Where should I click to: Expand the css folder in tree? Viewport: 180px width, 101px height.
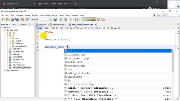pos(8,33)
